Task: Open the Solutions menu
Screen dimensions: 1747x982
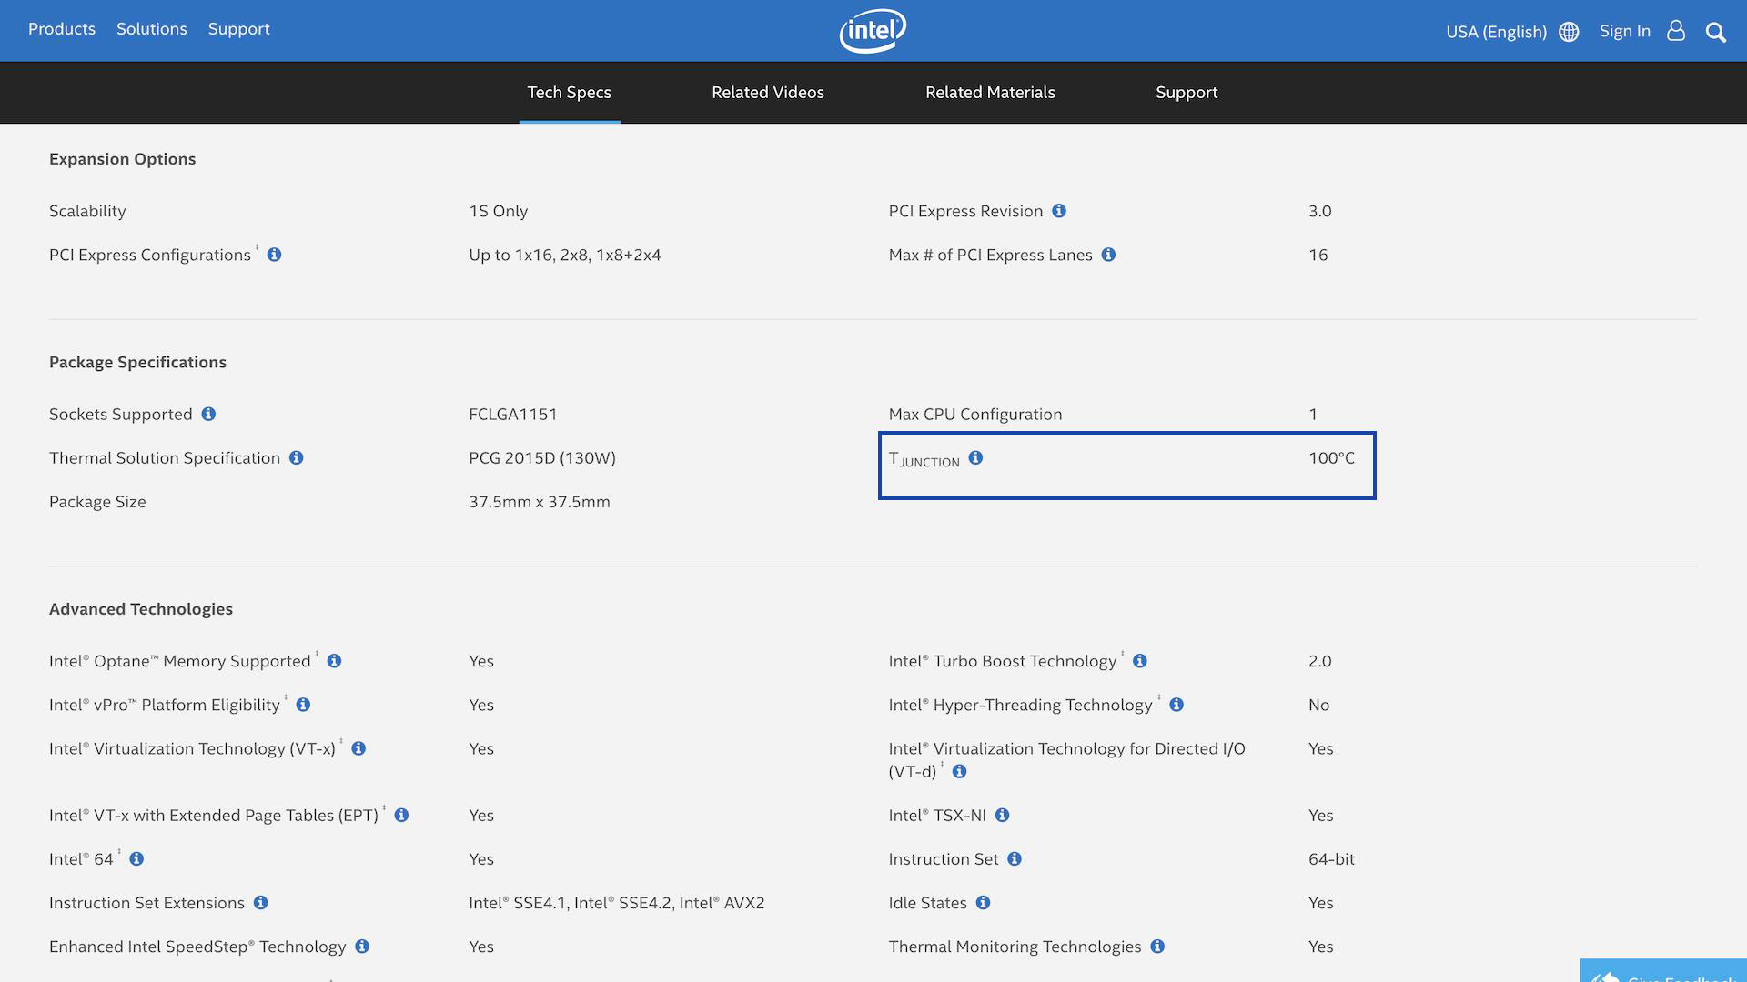Action: (x=152, y=29)
